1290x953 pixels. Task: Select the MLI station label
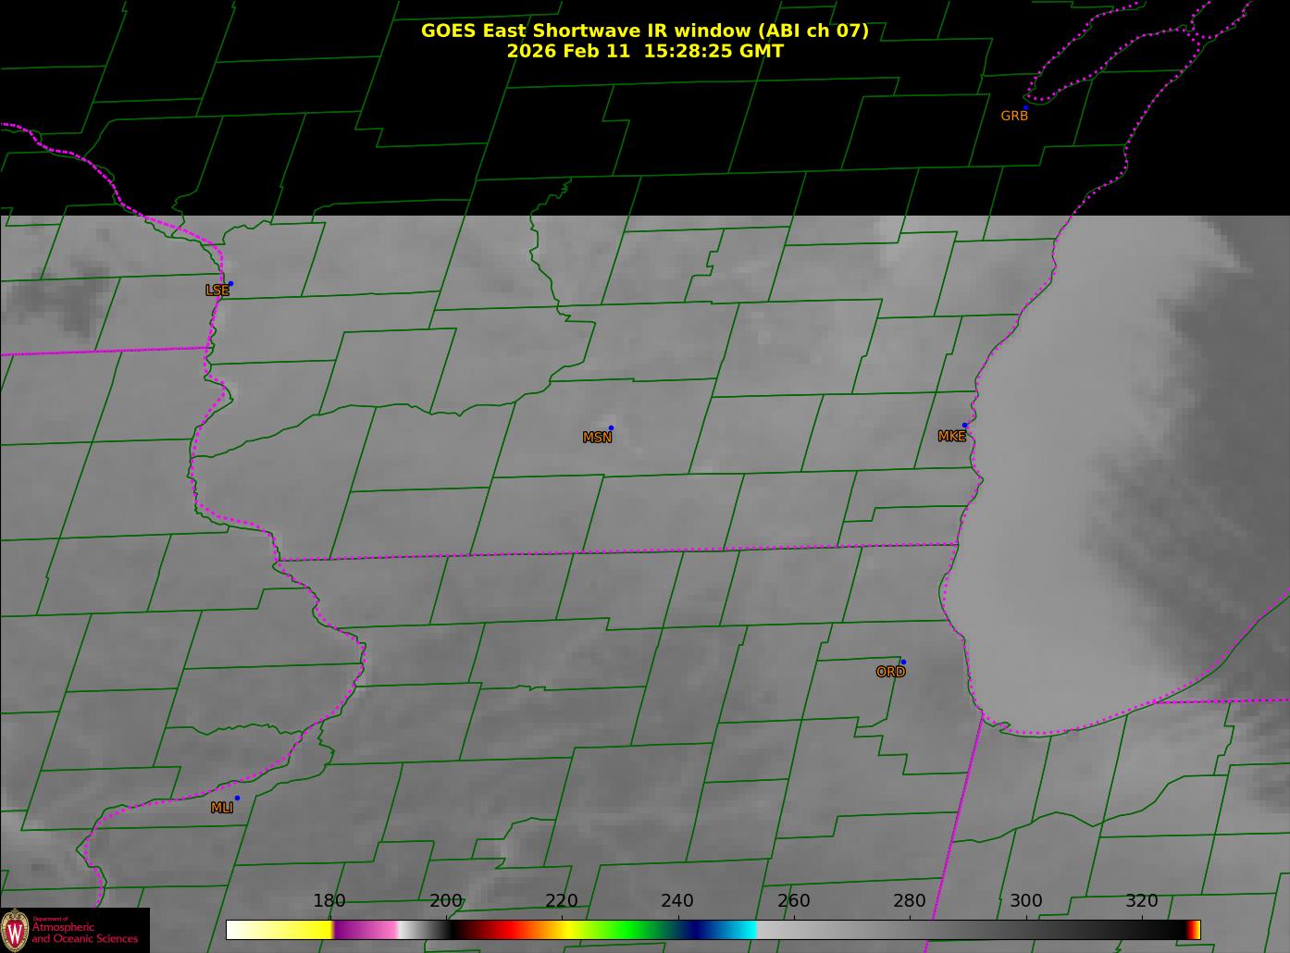(x=222, y=809)
